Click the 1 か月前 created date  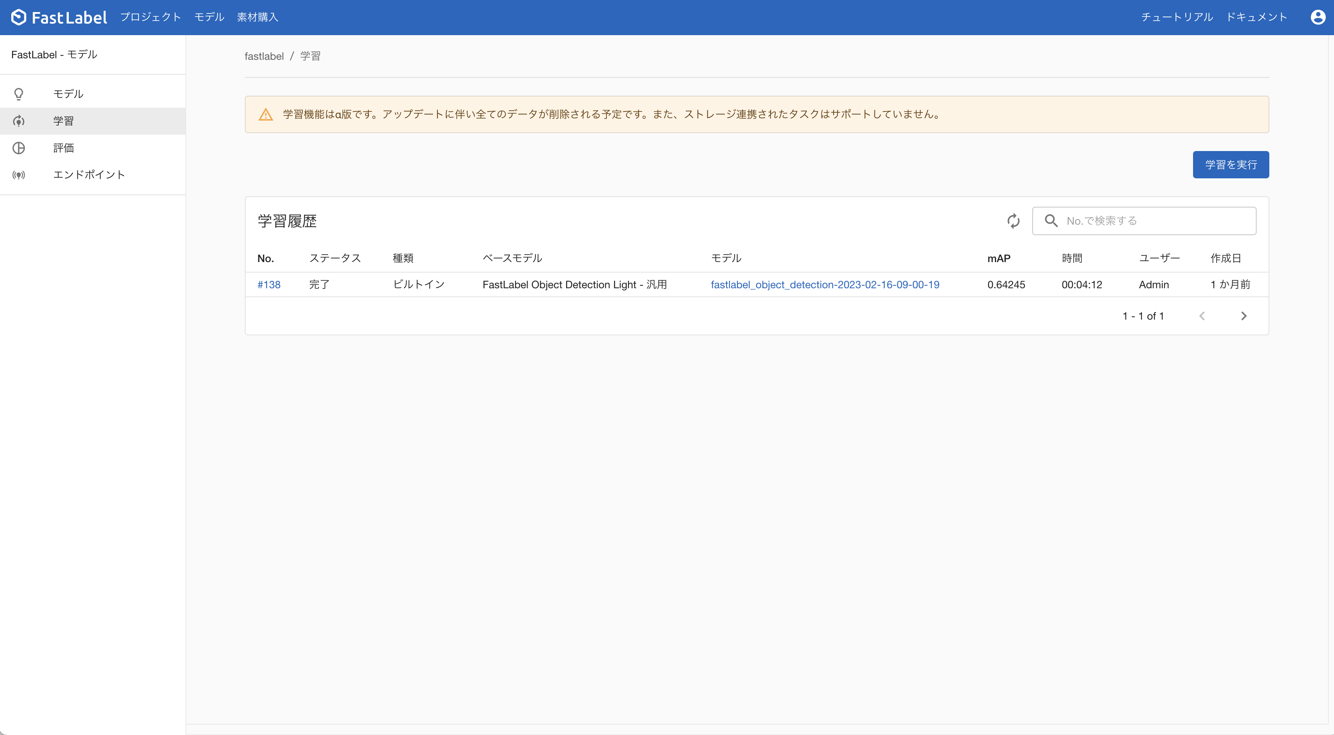1230,285
